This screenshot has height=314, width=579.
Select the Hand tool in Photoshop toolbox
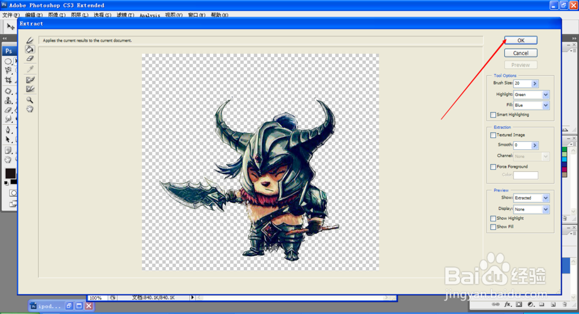click(x=8, y=160)
